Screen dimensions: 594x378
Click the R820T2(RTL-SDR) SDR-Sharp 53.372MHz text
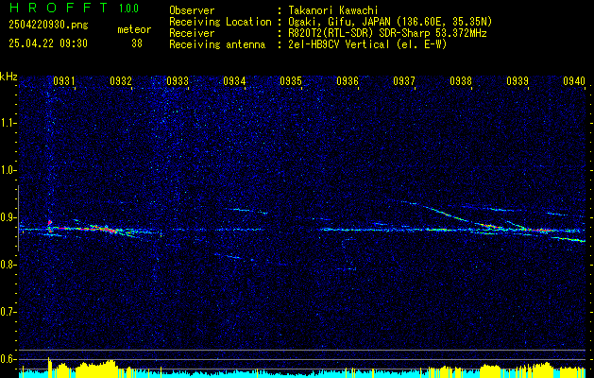385,33
